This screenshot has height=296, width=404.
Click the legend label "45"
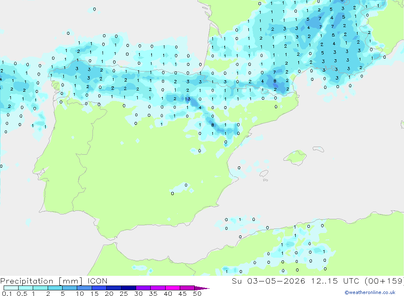[183, 294]
